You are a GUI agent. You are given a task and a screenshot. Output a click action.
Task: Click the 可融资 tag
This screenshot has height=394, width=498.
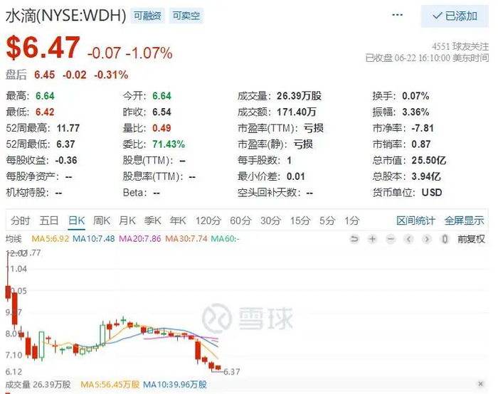click(147, 16)
